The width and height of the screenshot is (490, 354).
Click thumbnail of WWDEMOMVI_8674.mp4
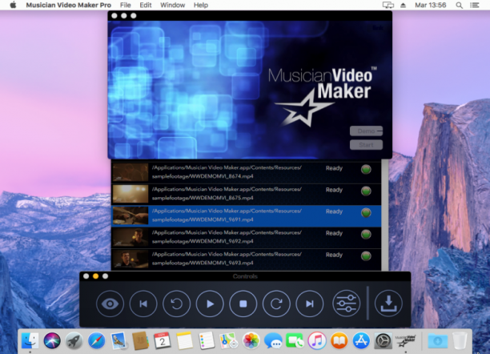[x=131, y=172]
